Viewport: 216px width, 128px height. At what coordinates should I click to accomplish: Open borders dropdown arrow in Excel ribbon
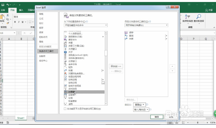(x=33, y=22)
